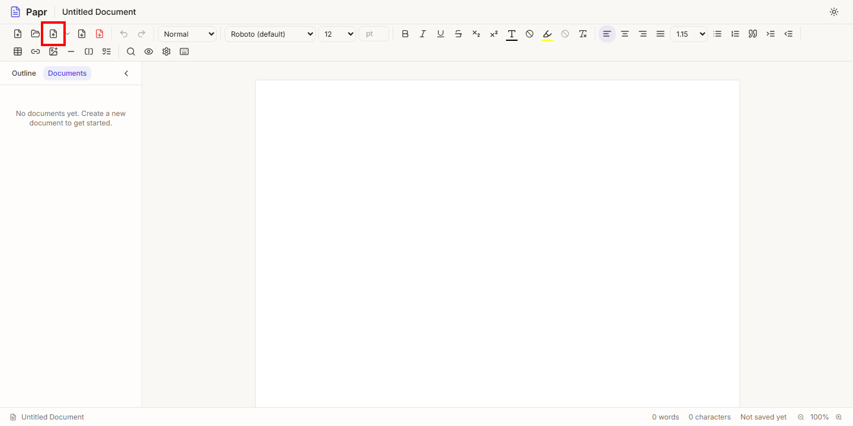Align text right
The image size is (853, 426).
pos(643,34)
